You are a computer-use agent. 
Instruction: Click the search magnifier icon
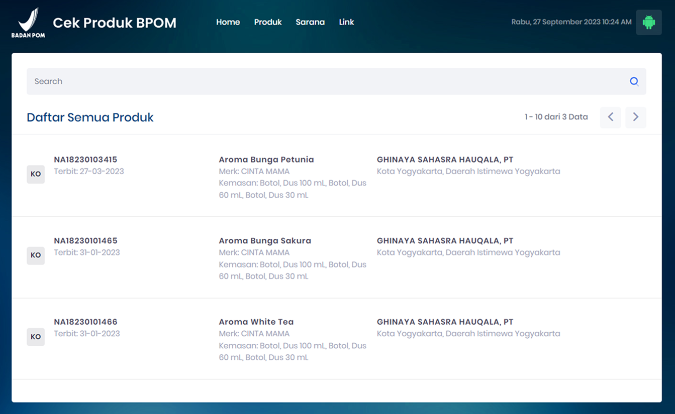pos(634,81)
